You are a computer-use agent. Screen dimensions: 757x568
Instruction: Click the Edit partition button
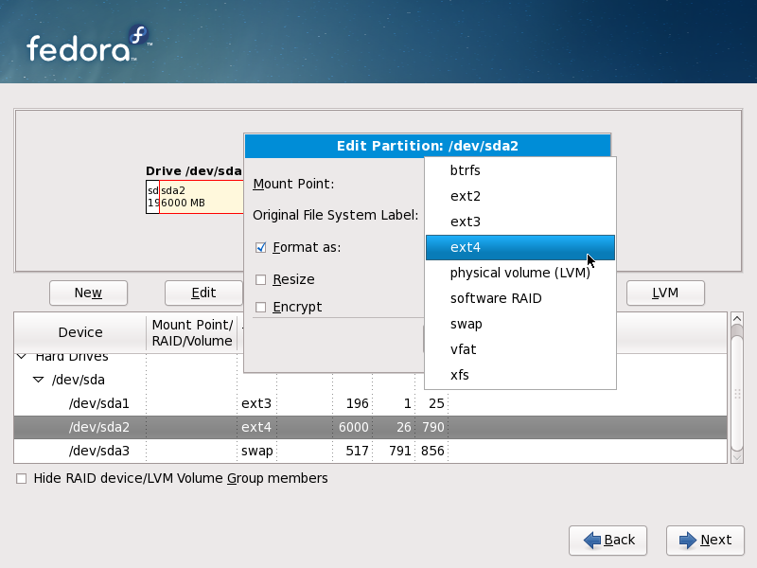203,293
